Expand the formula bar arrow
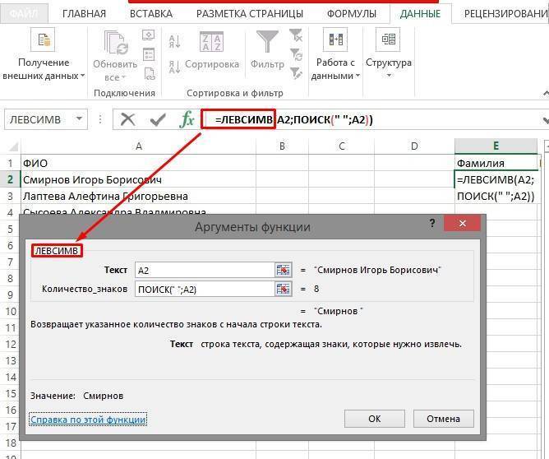 tap(545, 120)
